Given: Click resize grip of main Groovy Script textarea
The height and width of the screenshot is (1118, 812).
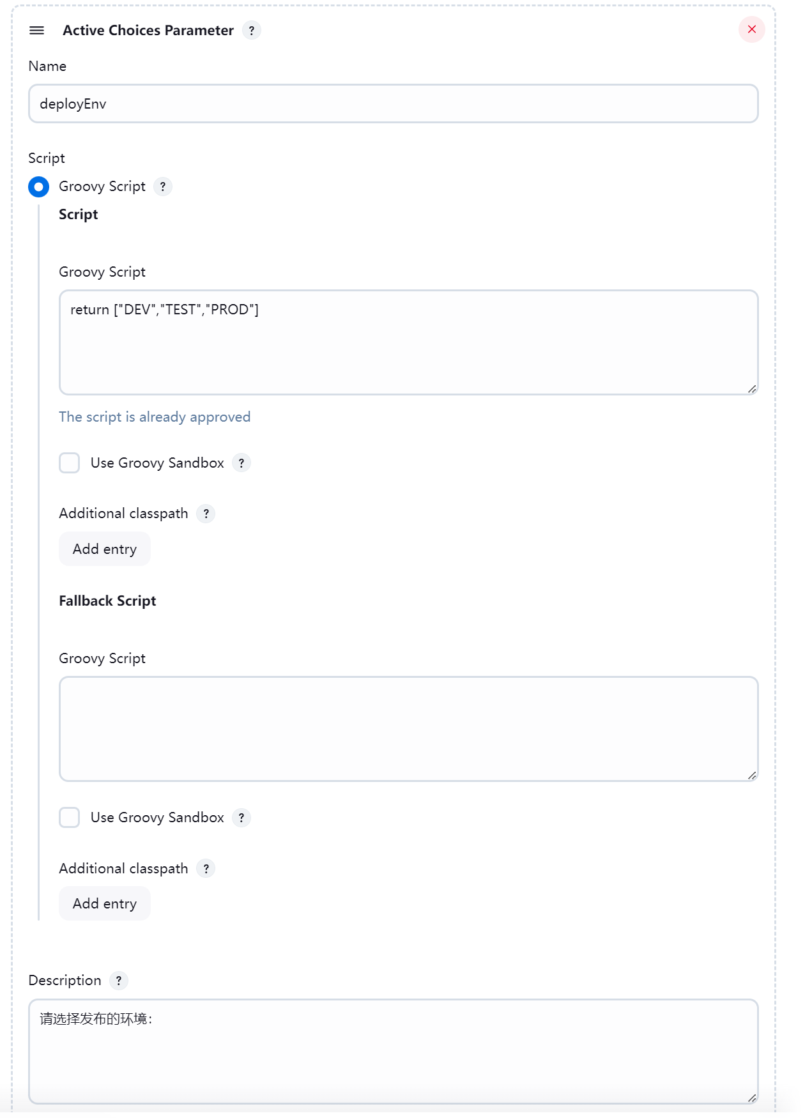Looking at the screenshot, I should 752,389.
